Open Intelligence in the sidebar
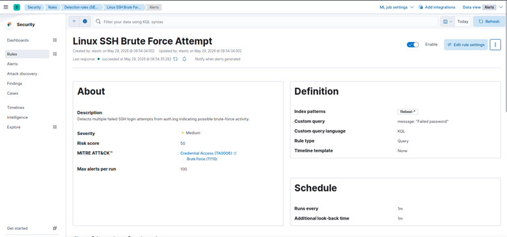This screenshot has width=507, height=237. (x=17, y=118)
